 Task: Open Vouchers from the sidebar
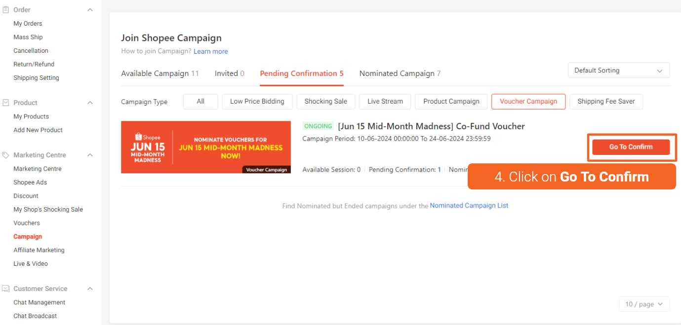point(26,222)
